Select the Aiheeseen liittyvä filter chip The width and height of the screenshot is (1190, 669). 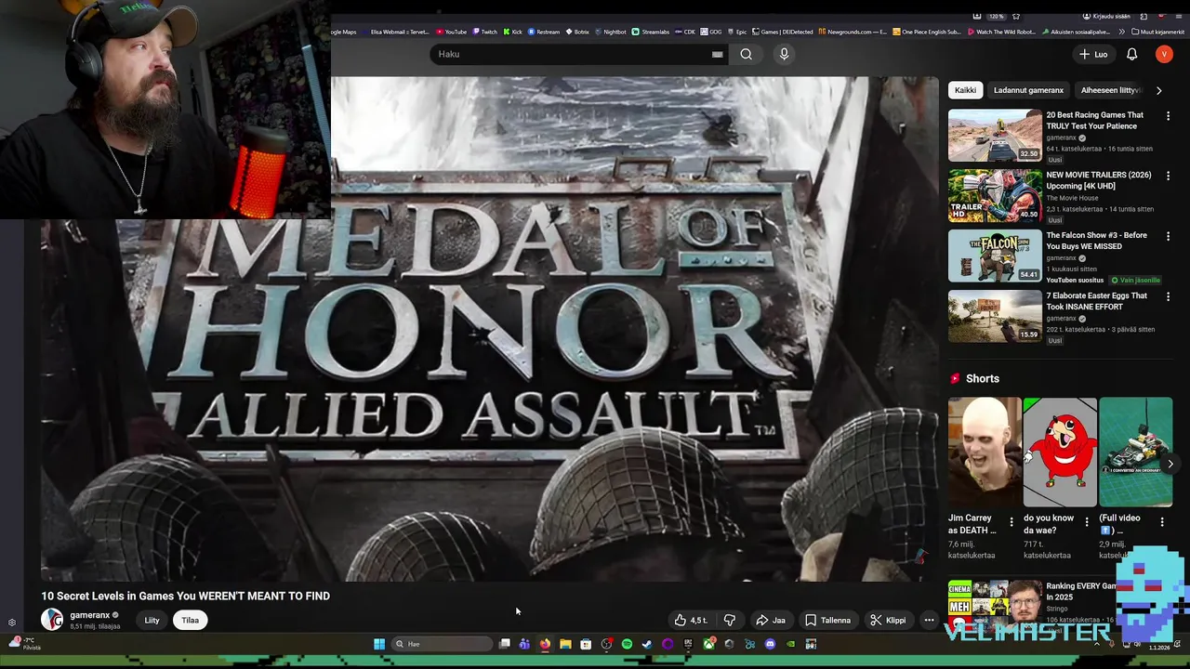click(1110, 90)
